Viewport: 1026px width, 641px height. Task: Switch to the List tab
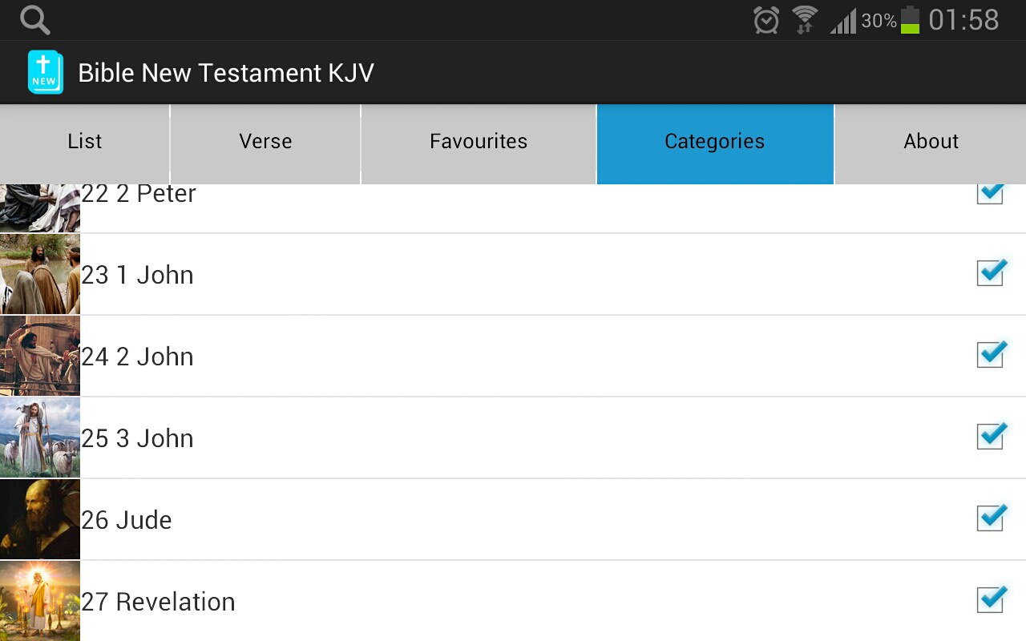[85, 142]
